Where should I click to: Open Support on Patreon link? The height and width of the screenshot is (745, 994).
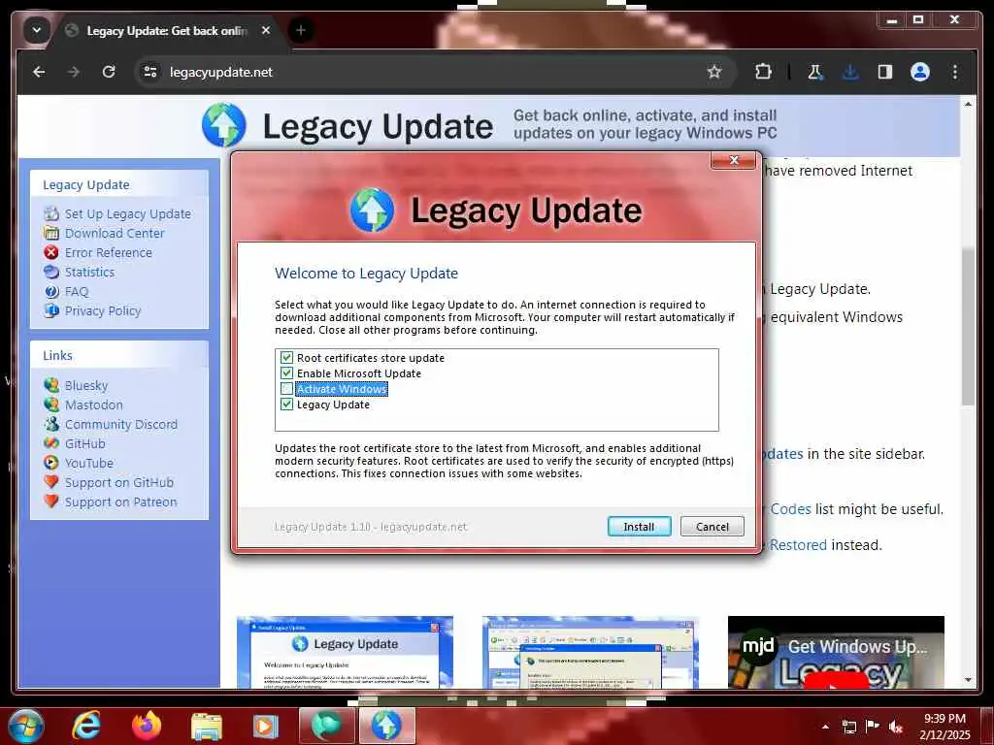click(x=121, y=502)
